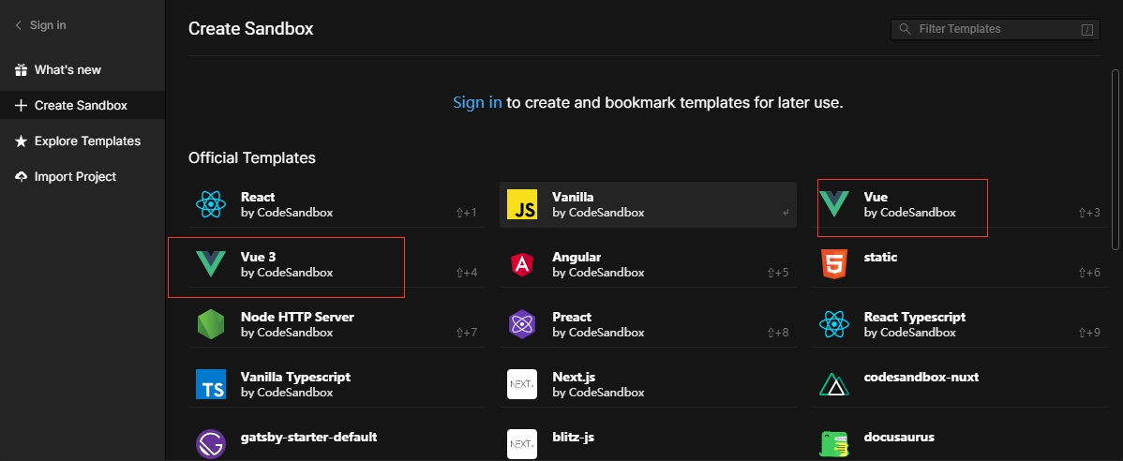Viewport: 1123px width, 461px height.
Task: Select the HTML5 static template icon
Action: click(x=833, y=264)
